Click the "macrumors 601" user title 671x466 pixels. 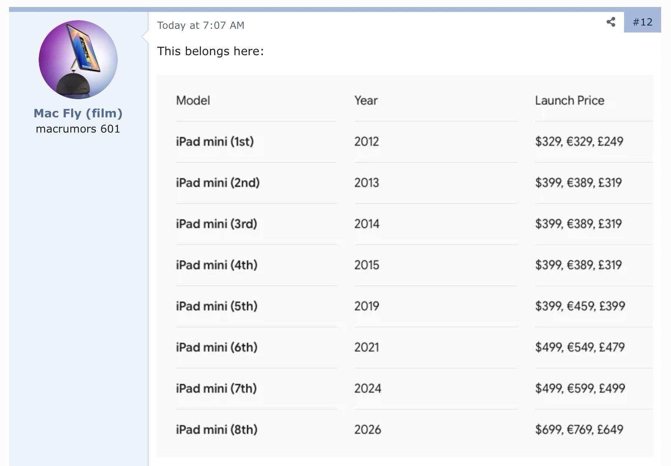click(x=78, y=129)
